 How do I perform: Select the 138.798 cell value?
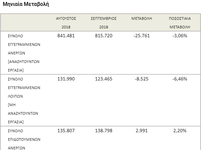104,131
